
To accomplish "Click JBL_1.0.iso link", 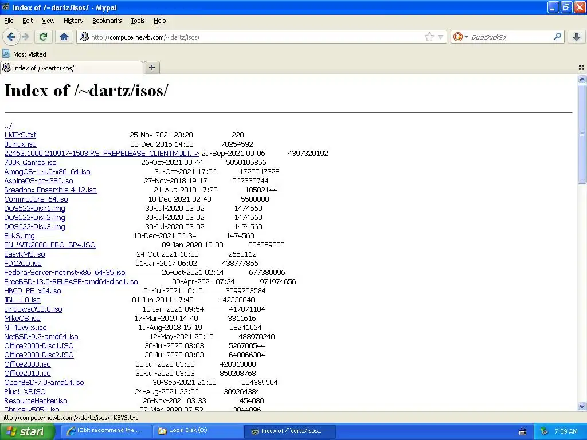I will pyautogui.click(x=22, y=300).
